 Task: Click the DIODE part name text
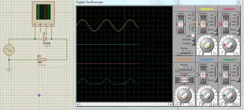coord(47,43)
